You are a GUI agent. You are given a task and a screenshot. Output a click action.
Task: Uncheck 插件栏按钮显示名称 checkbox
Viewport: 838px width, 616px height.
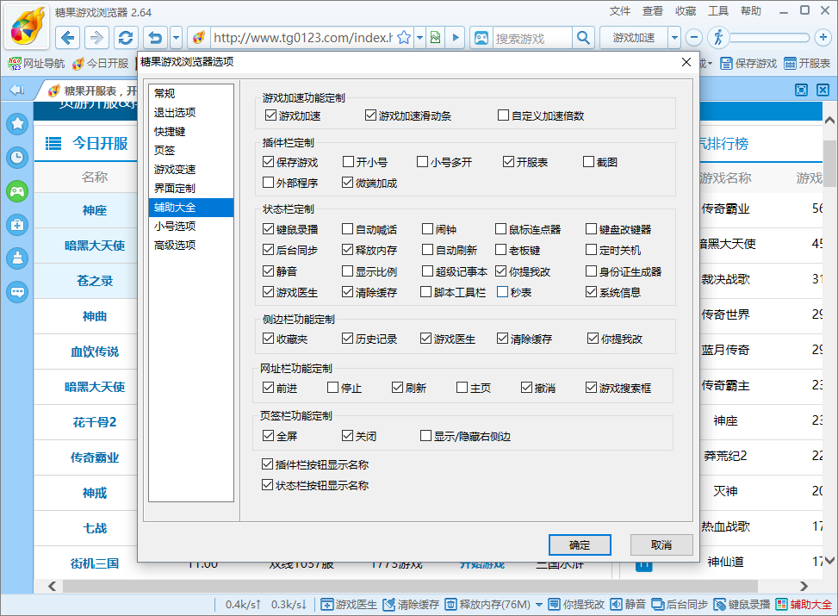coord(267,464)
